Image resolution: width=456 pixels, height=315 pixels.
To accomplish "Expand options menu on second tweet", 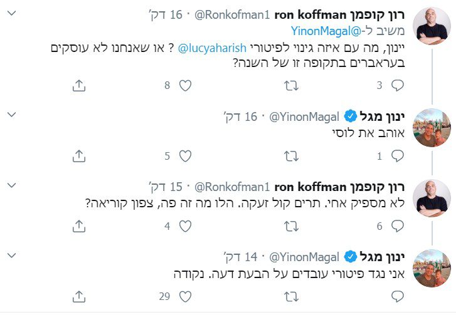I will 13,116.
